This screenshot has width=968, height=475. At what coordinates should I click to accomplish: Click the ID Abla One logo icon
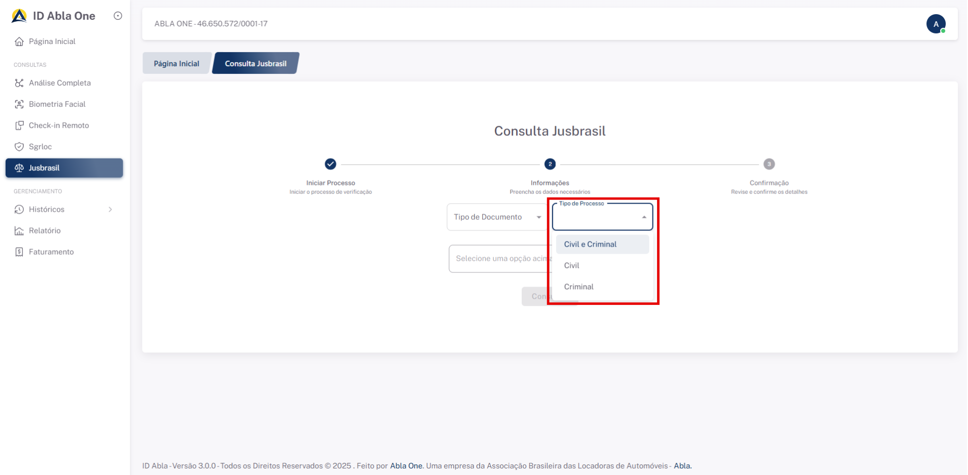(x=19, y=16)
